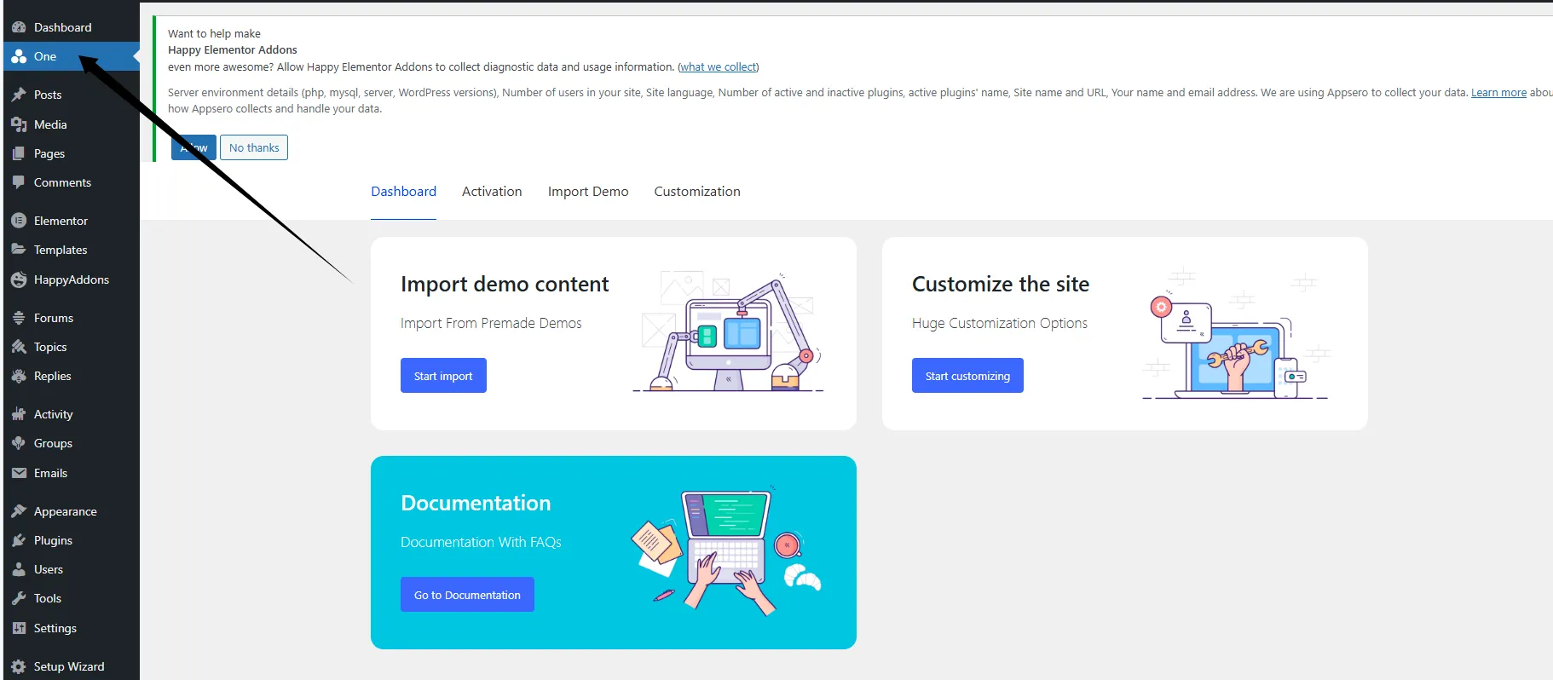Viewport: 1553px width, 680px height.
Task: Click the "Customize the site" heading
Action: point(1001,284)
